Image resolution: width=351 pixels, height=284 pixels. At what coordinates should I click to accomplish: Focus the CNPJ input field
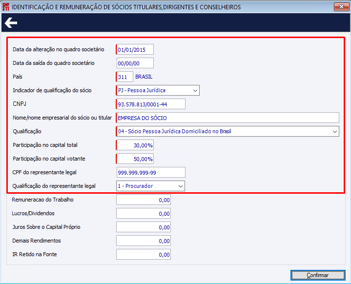click(x=151, y=104)
